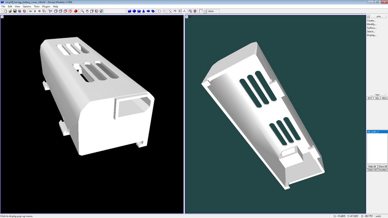Screen dimensions: 388x218
Task: Open the Plugins menu
Action: (x=46, y=6)
